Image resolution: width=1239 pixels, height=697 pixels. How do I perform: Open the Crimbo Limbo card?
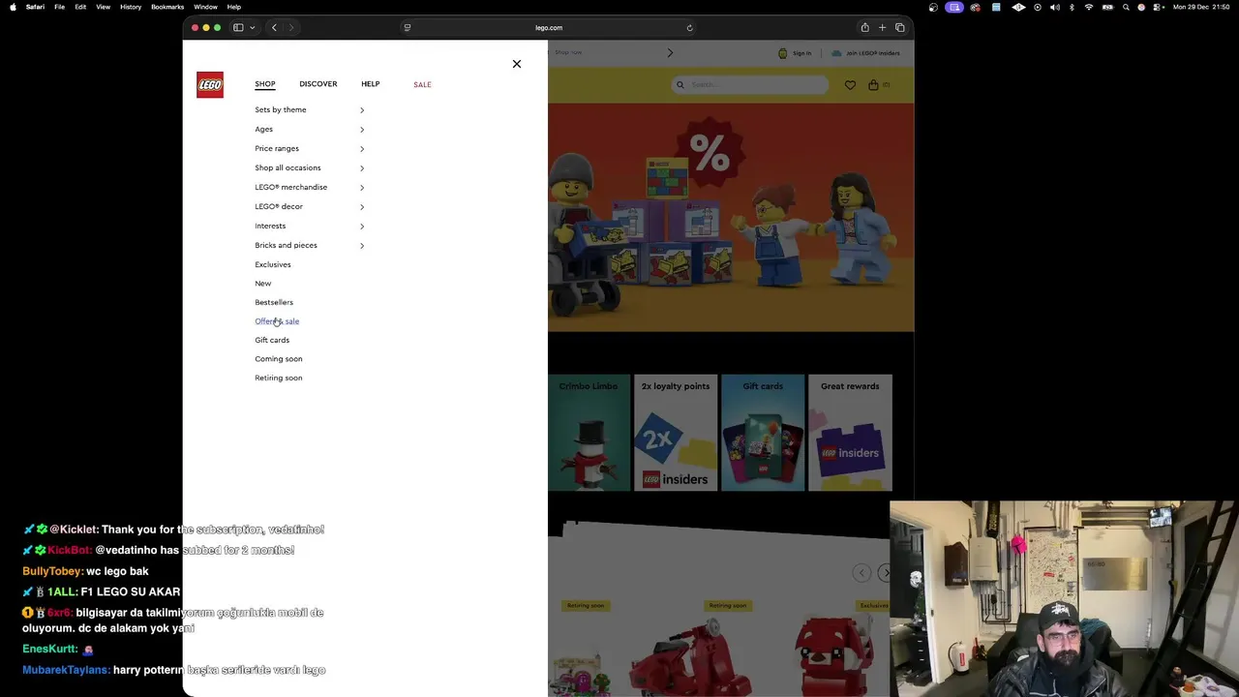tap(589, 433)
